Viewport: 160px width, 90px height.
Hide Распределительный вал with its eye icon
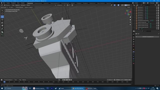[x=157, y=20]
